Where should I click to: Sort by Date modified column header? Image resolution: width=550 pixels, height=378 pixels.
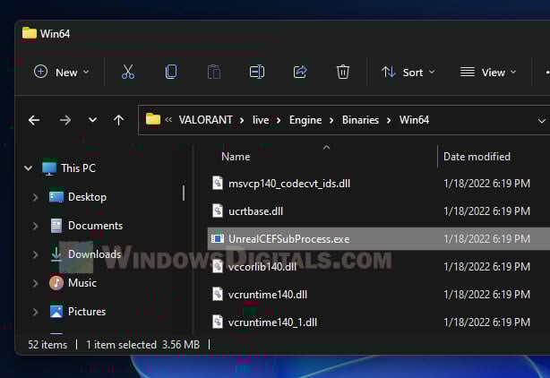point(477,157)
